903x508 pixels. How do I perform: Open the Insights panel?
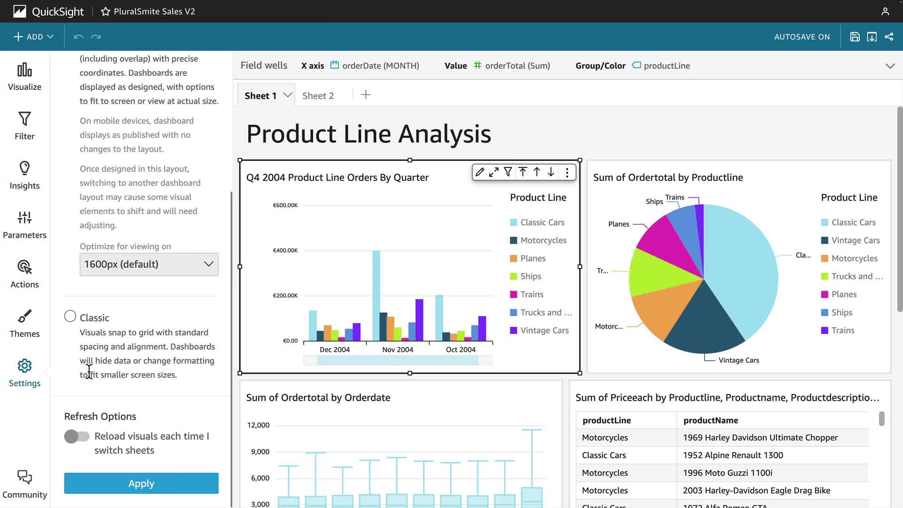[x=24, y=175]
